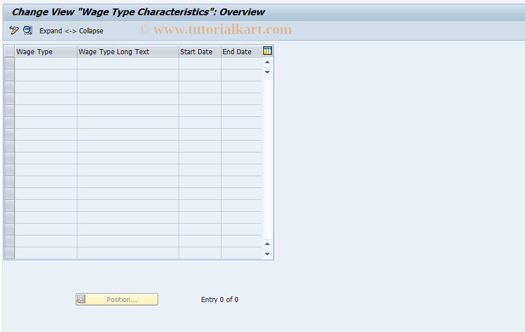Click the Start Date column header
The width and height of the screenshot is (525, 332).
(200, 51)
